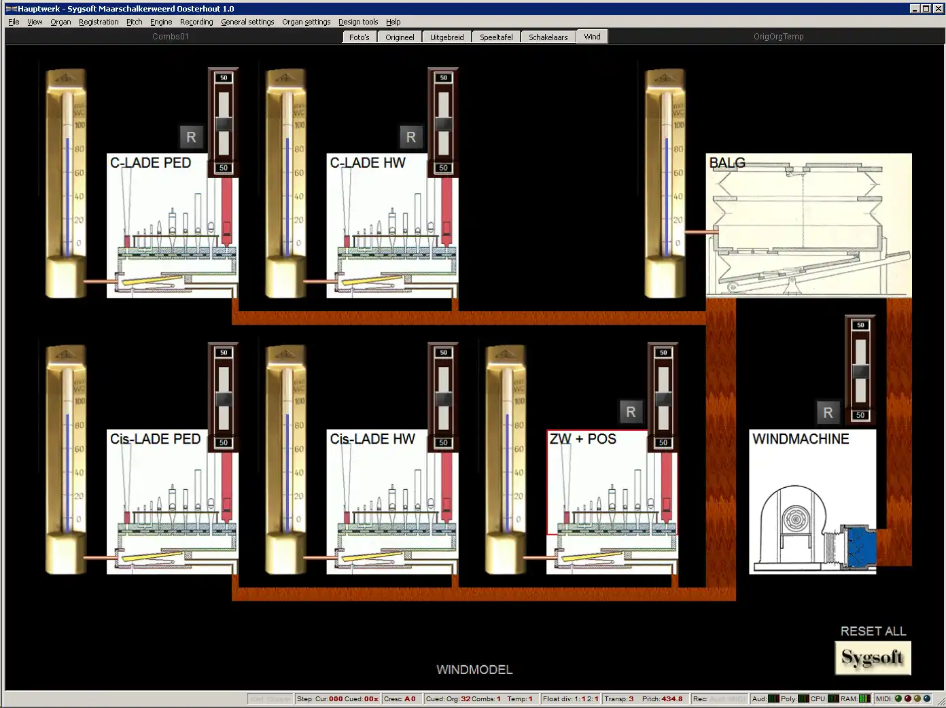Click the Cis-LADE HW slider handle
This screenshot has height=708, width=946.
[443, 399]
